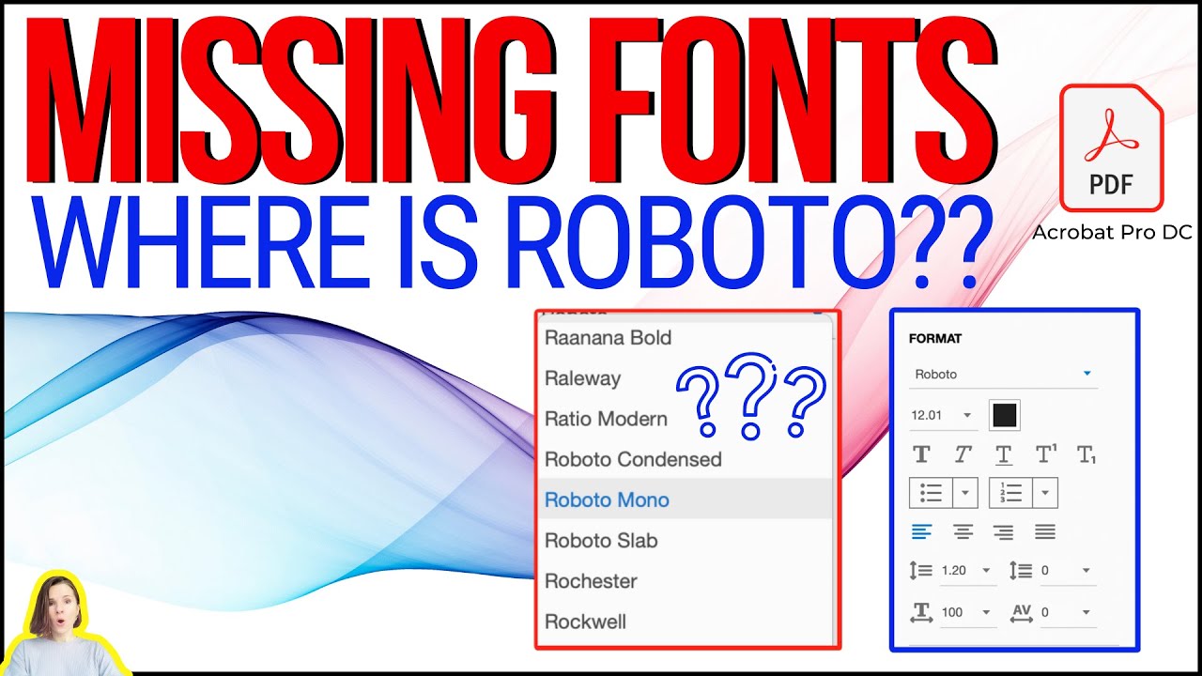This screenshot has width=1202, height=676.
Task: Expand the numbered list style arrow
Action: pos(1045,492)
